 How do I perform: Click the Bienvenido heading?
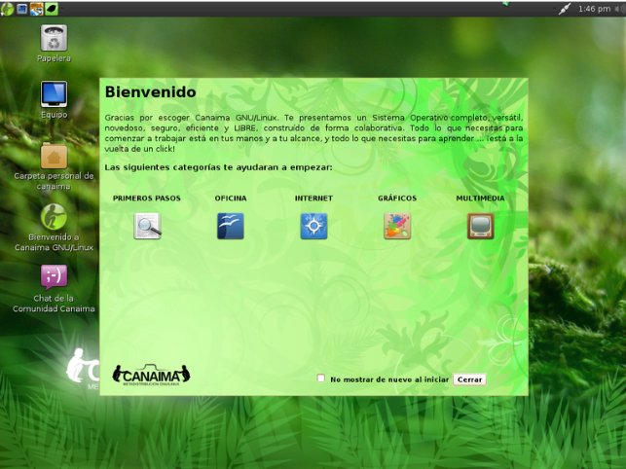[151, 92]
